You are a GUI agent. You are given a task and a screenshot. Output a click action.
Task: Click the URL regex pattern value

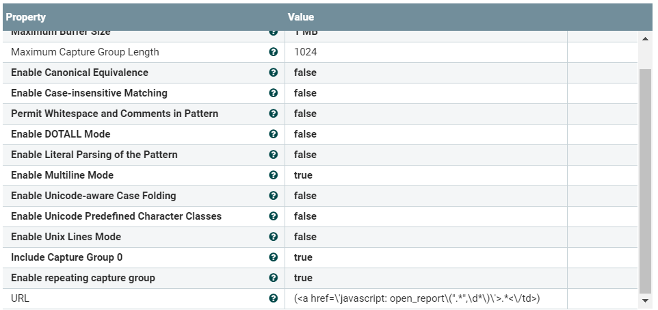[x=417, y=298]
